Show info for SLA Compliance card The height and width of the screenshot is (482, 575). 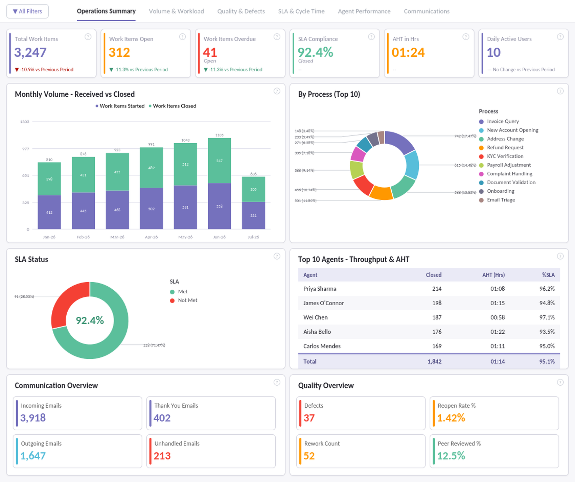point(371,37)
